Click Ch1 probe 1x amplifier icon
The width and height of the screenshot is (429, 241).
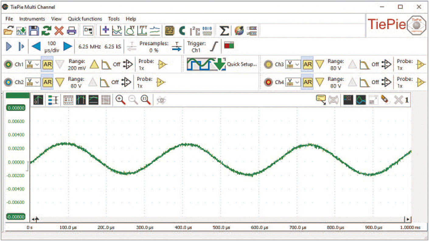click(x=163, y=64)
